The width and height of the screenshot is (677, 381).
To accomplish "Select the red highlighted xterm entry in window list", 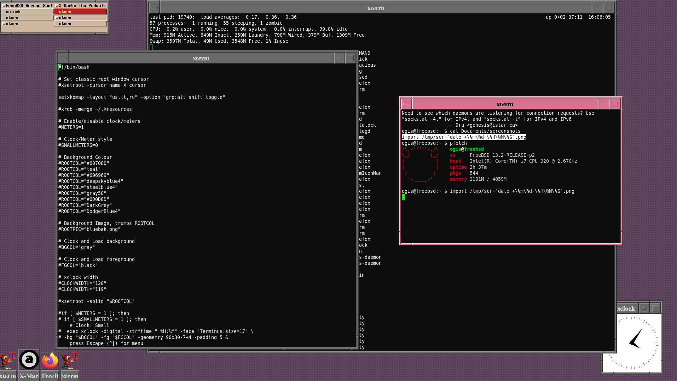I will click(80, 12).
